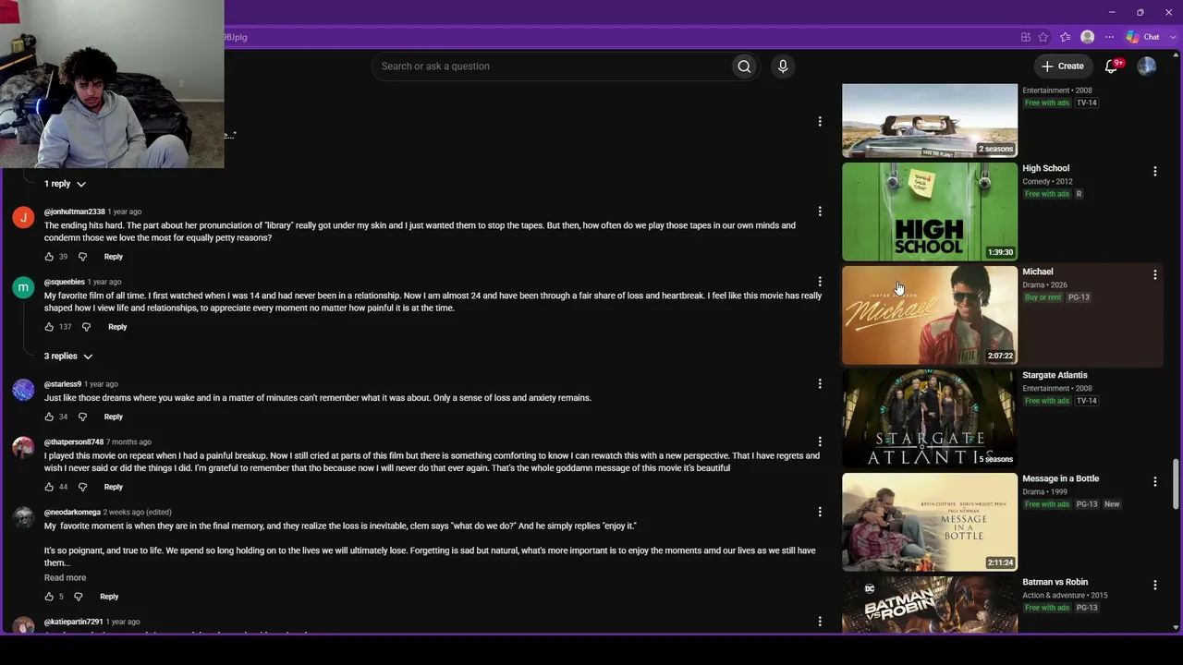Viewport: 1183px width, 665px height.
Task: Like @jonhultman2338's comment about the ending
Action: click(49, 257)
